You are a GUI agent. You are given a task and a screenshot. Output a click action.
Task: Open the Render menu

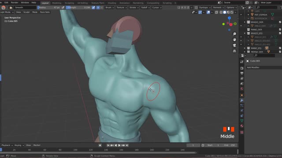pyautogui.click(x=15, y=3)
